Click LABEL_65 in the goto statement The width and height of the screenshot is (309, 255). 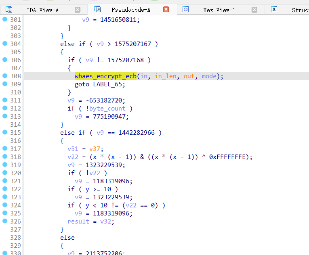tap(107, 84)
